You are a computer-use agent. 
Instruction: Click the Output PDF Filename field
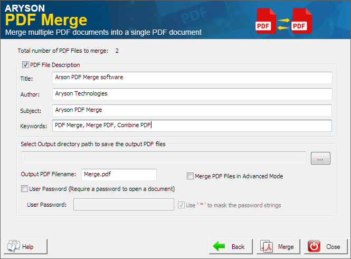(119, 175)
